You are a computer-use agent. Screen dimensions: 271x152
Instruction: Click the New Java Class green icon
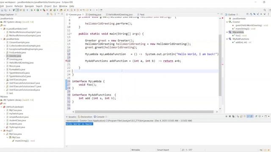(x=54, y=10)
